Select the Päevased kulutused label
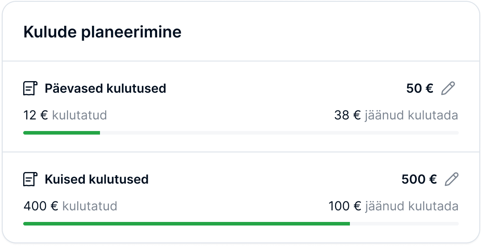This screenshot has width=482, height=246. coord(105,89)
